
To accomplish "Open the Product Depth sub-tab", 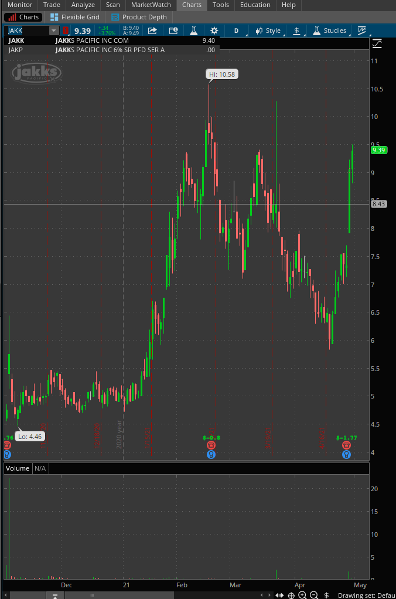I will pos(139,17).
